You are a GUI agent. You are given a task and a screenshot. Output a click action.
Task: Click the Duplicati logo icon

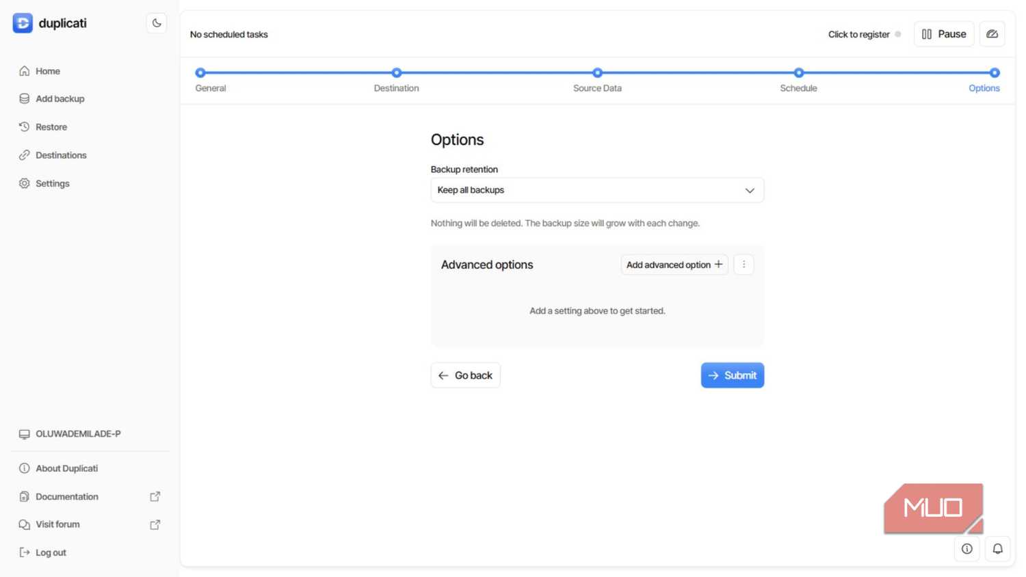(23, 23)
